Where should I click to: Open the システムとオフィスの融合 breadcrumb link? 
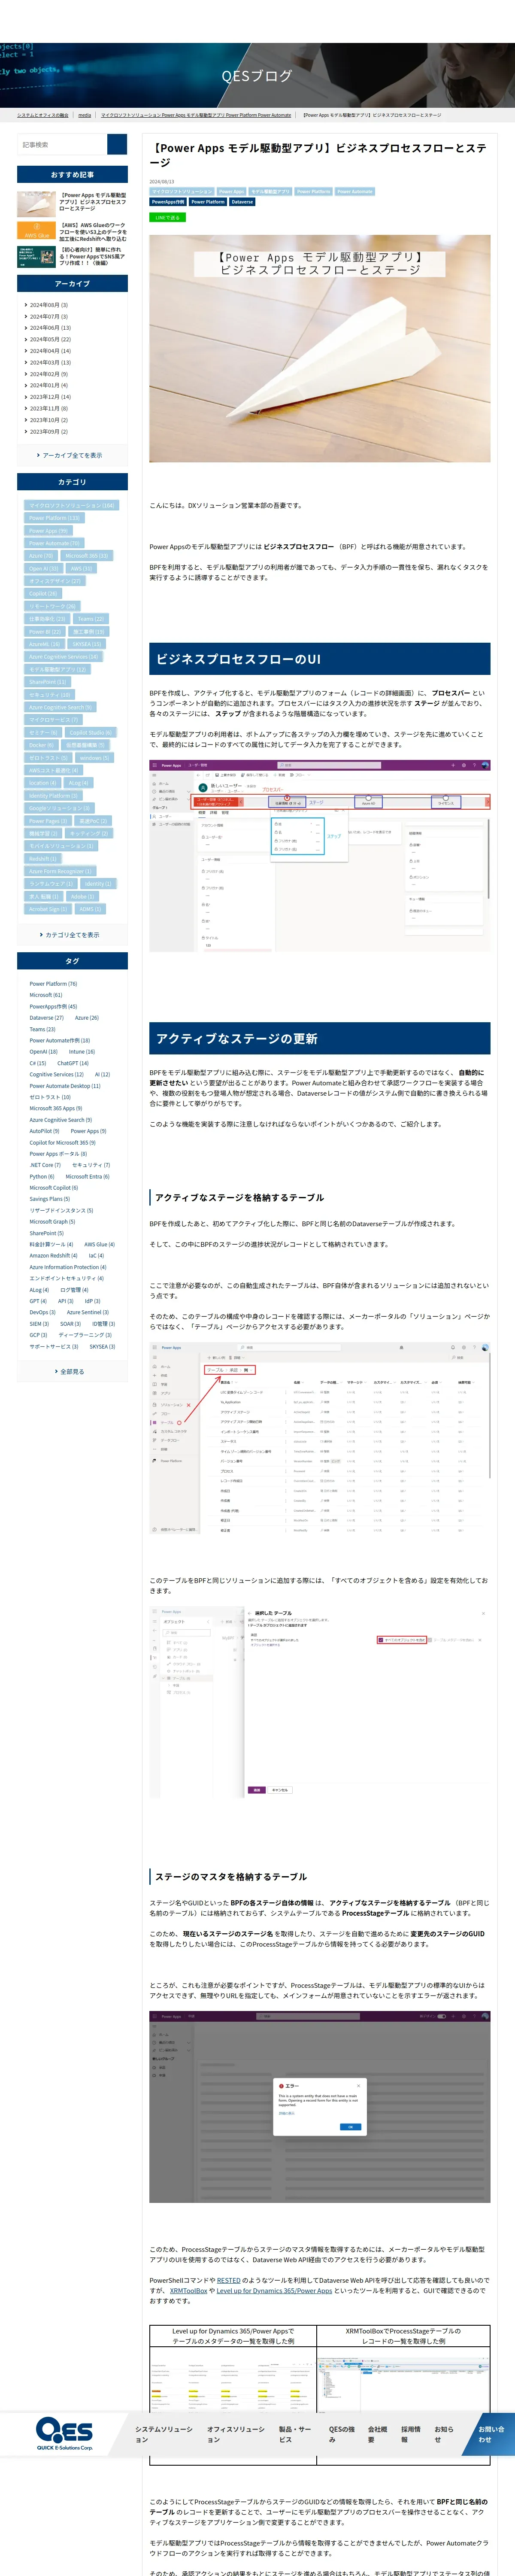coord(43,115)
